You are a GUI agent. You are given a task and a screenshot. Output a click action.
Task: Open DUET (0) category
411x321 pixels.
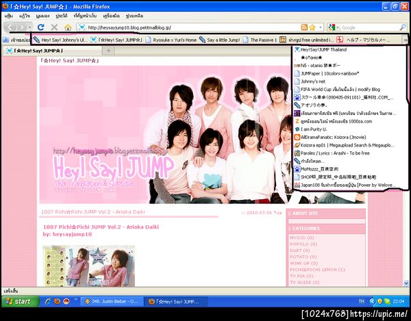pyautogui.click(x=300, y=251)
